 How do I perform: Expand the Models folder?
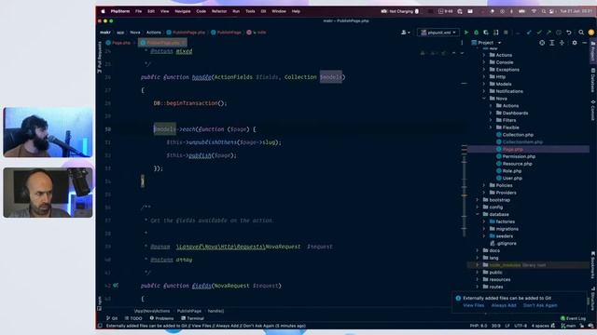point(484,84)
